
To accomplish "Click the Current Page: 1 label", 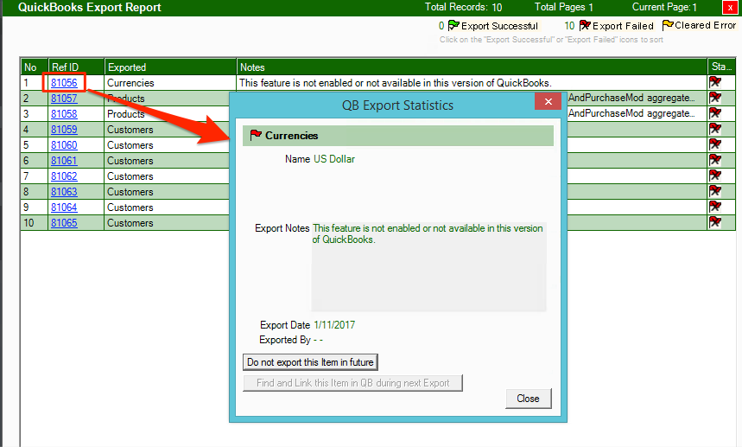I will pos(664,7).
